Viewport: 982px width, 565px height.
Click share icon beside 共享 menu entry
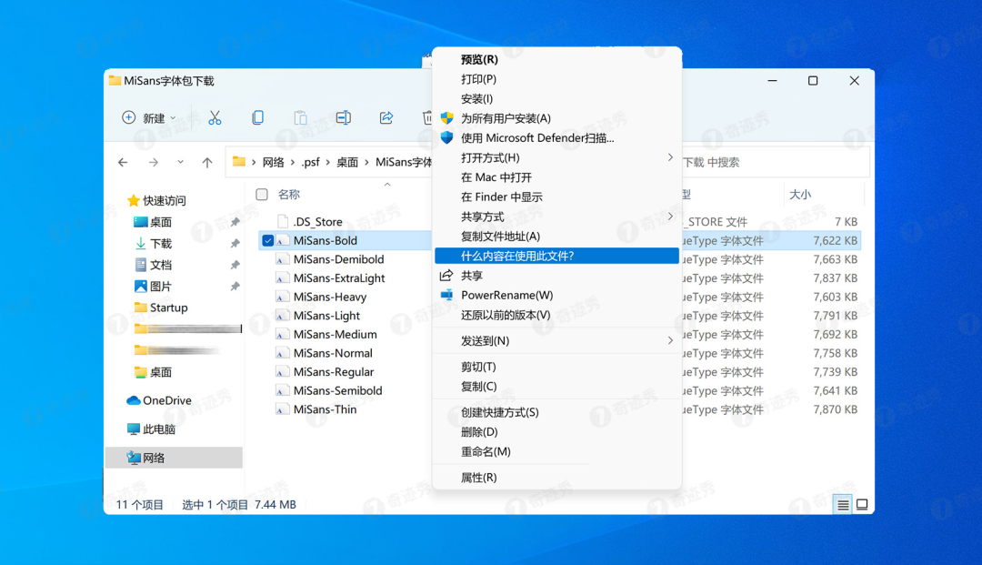pos(446,276)
